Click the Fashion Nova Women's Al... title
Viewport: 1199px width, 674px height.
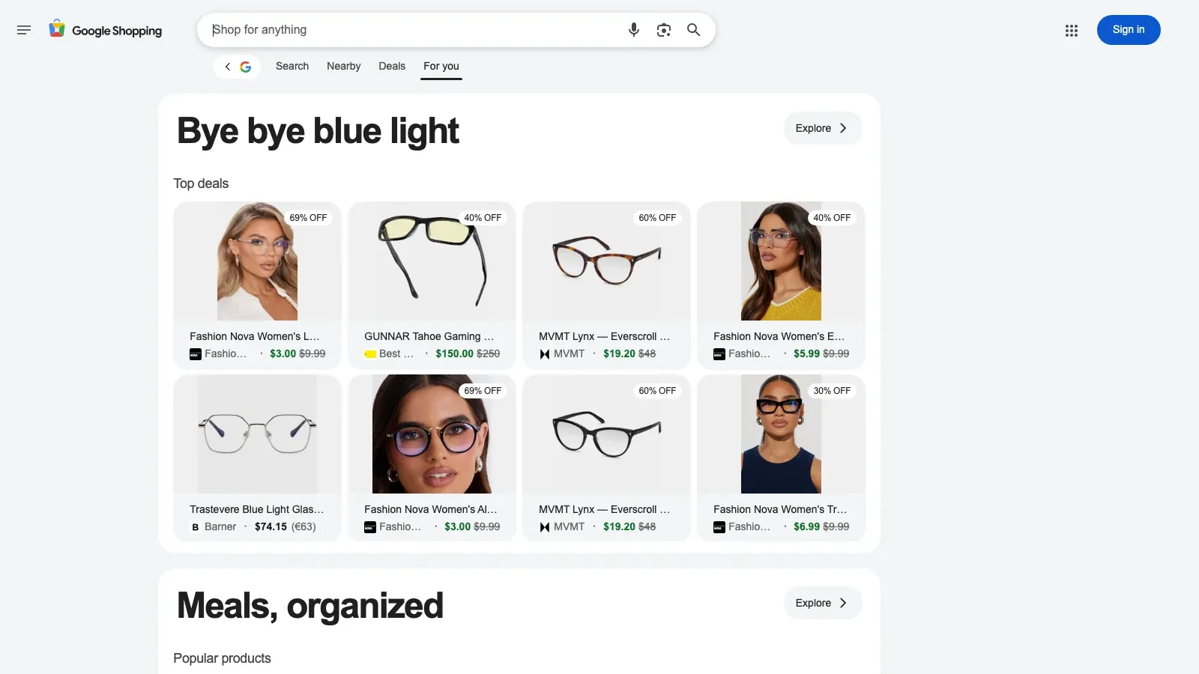click(x=431, y=510)
